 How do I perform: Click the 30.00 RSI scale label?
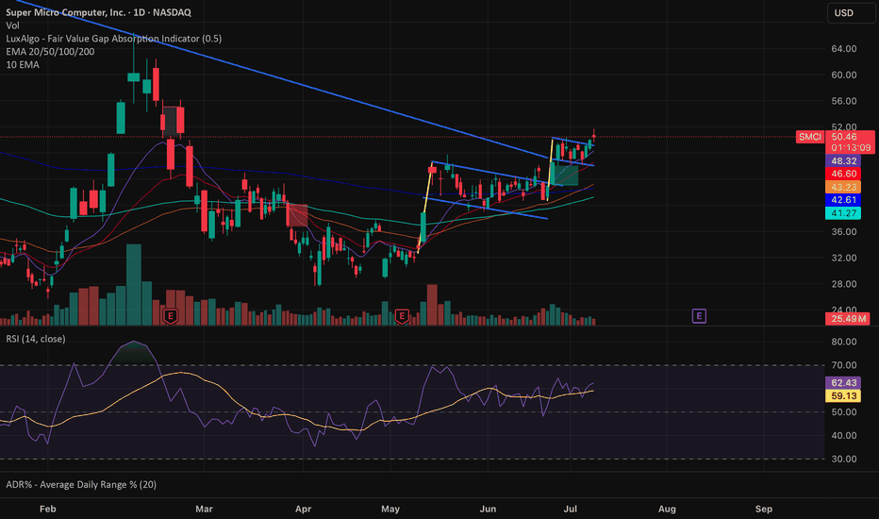point(844,459)
